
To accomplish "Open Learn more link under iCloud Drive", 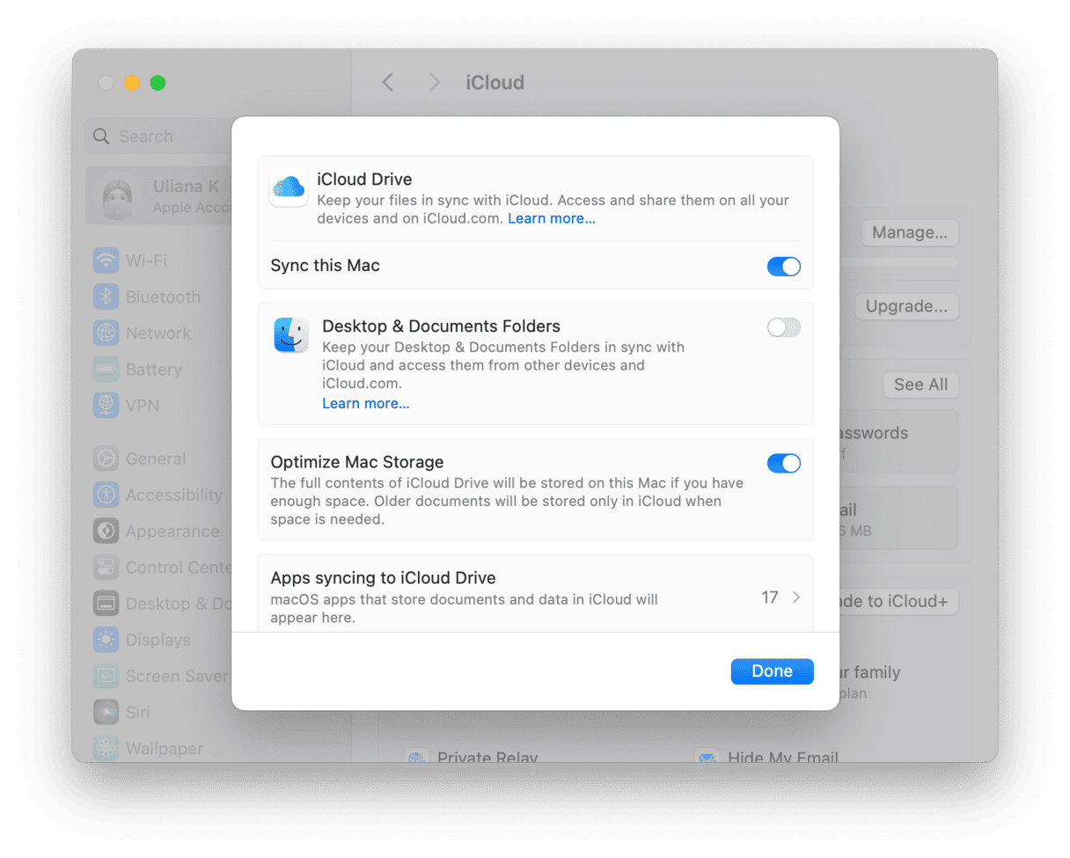I will pyautogui.click(x=551, y=219).
